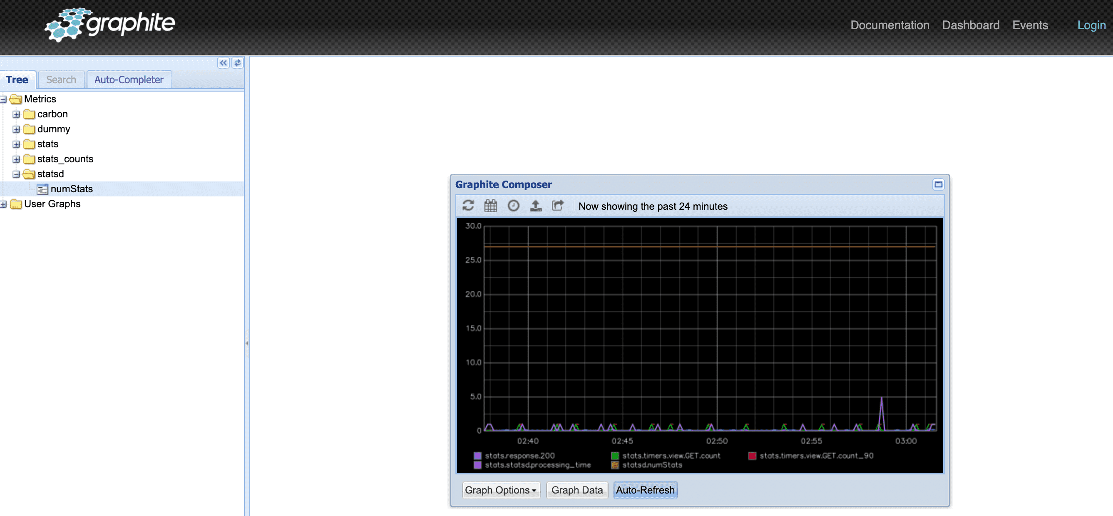Screen dimensions: 1113x516
Task: Click the Login link
Action: pos(1091,25)
